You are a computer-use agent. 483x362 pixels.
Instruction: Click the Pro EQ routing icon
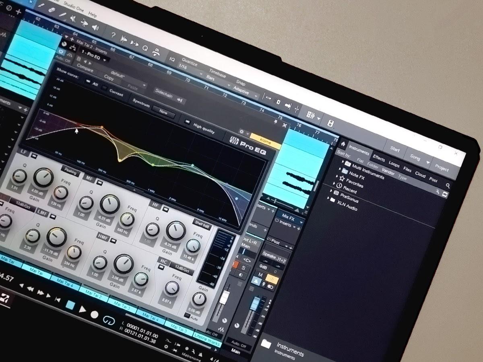pos(74,48)
